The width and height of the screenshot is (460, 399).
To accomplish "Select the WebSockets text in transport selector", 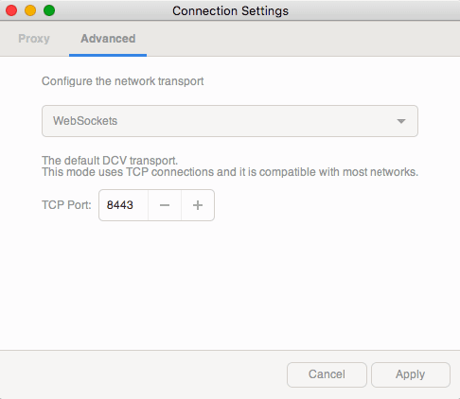I will 85,121.
